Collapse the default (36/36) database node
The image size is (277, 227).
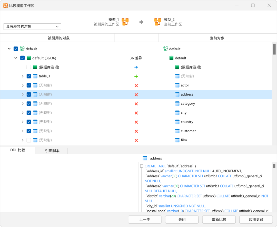click(16, 58)
